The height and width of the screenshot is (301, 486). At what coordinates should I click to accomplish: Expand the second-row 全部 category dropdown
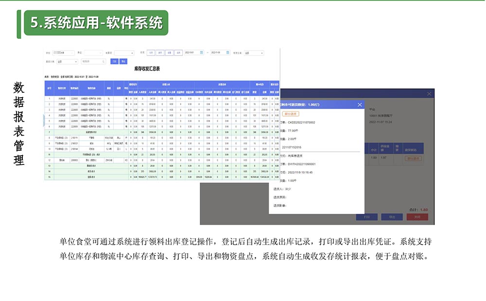(x=67, y=62)
